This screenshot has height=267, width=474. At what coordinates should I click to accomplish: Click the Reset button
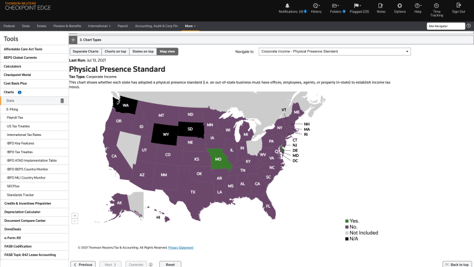pyautogui.click(x=170, y=264)
